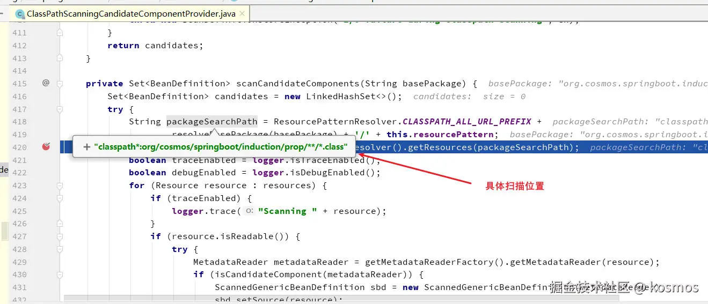Close the ClassPathScanningCandidateComponentProvider.java tab
Viewport: 708px width, 304px height.
pyautogui.click(x=242, y=14)
